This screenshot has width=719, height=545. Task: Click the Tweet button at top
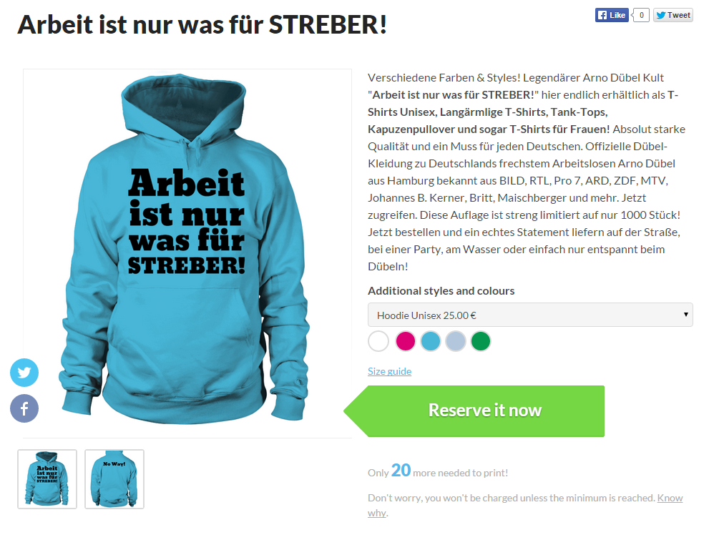pyautogui.click(x=672, y=15)
